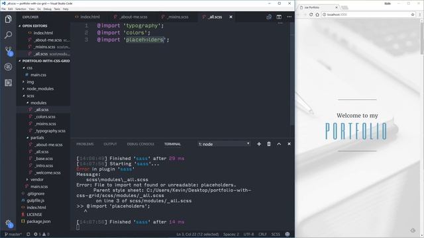Open the Manage gear in the activity bar
Viewport: 424px width, 238px height.
click(8, 223)
